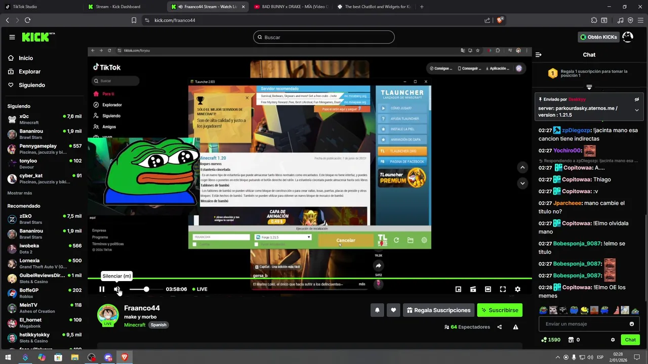Click Mostrar más under Siguiendo
Image resolution: width=648 pixels, height=364 pixels.
pos(20,193)
